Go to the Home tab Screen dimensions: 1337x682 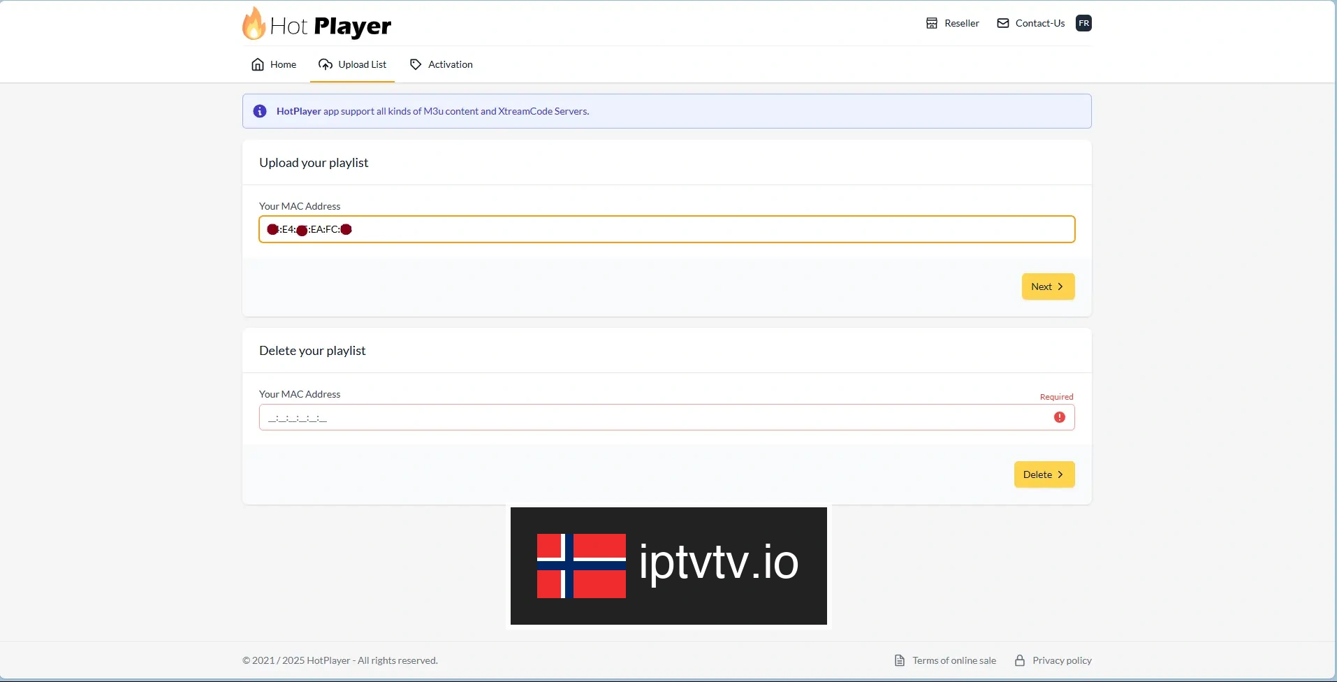[x=273, y=64]
